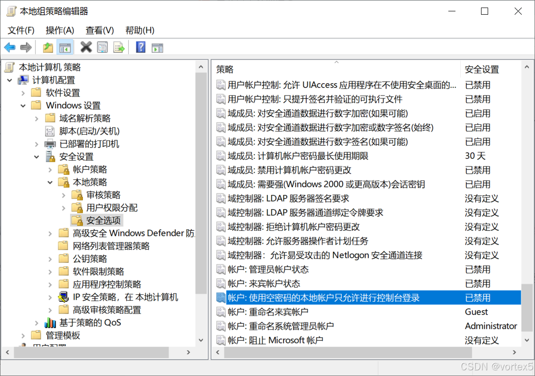This screenshot has width=535, height=376.
Task: Click the 策略 column header
Action: [x=336, y=69]
